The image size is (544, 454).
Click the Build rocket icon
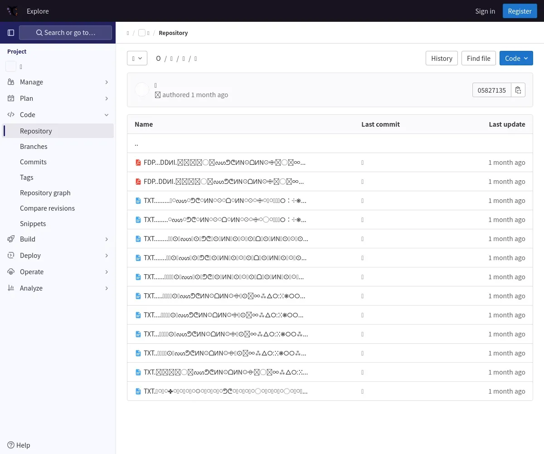(11, 239)
